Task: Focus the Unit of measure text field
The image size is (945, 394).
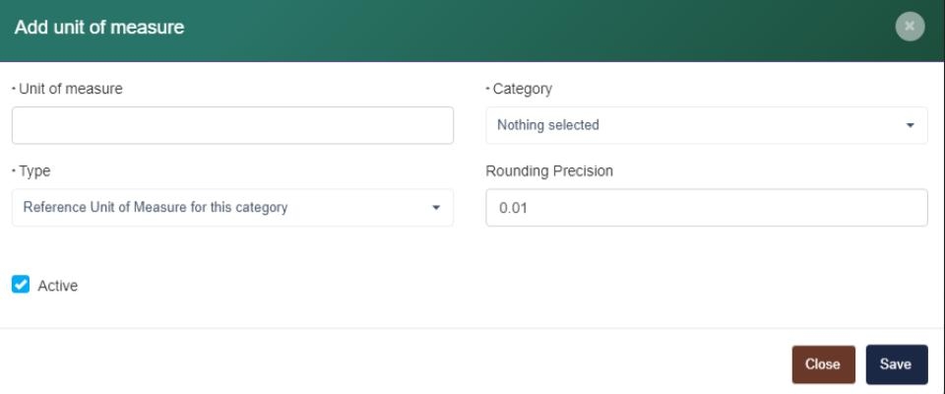Action: [x=232, y=126]
